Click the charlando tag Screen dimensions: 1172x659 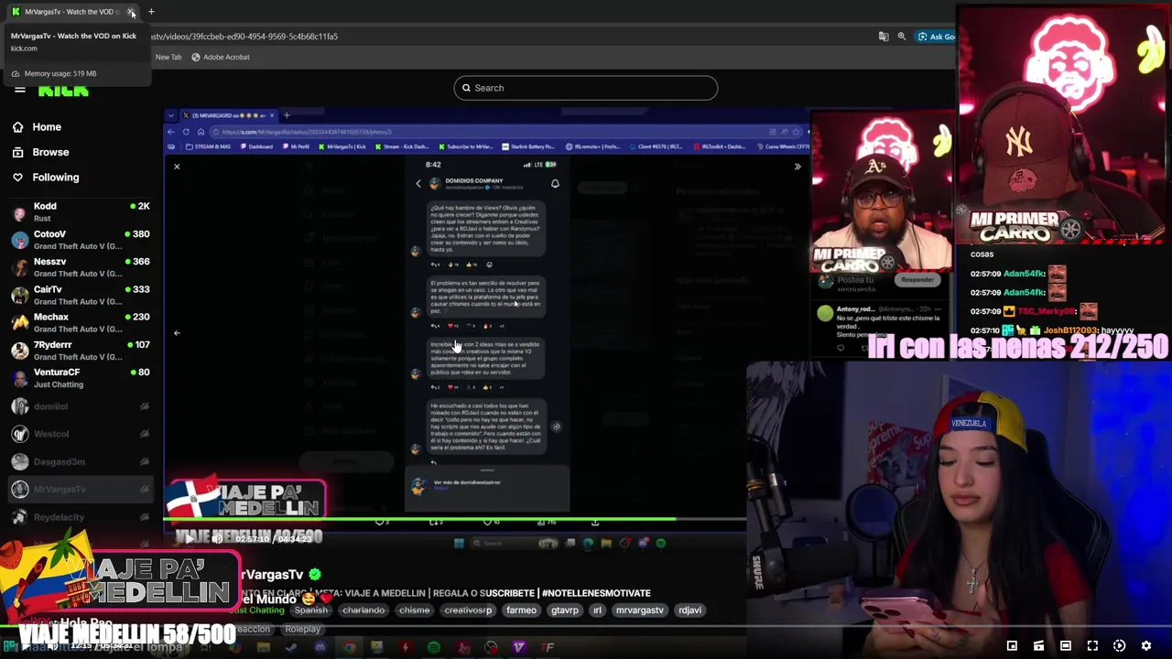(364, 610)
